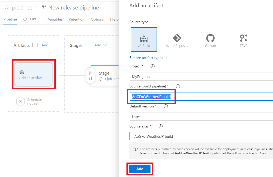Image resolution: width=273 pixels, height=177 pixels.
Task: Click the Tasks tab error warning icon
Action: [x=25, y=19]
